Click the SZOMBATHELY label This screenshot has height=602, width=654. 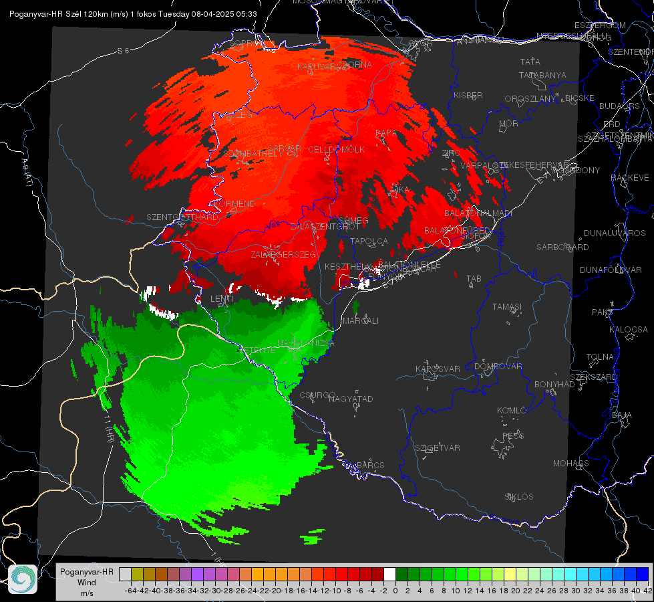pos(253,154)
